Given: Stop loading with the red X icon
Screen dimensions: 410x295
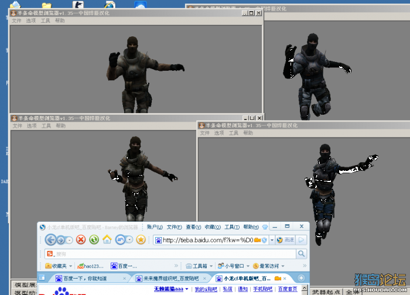Looking at the screenshot, I should [x=81, y=239].
